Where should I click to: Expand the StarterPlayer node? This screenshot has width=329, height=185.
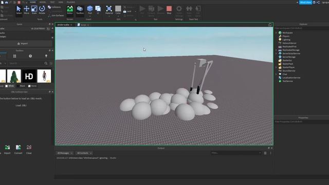[x=276, y=67]
